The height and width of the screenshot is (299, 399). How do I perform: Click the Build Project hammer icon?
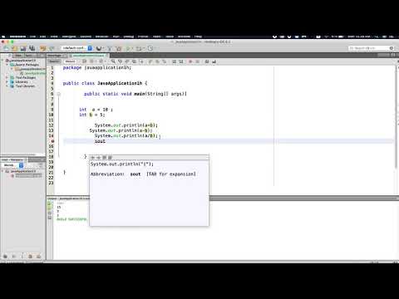110,48
